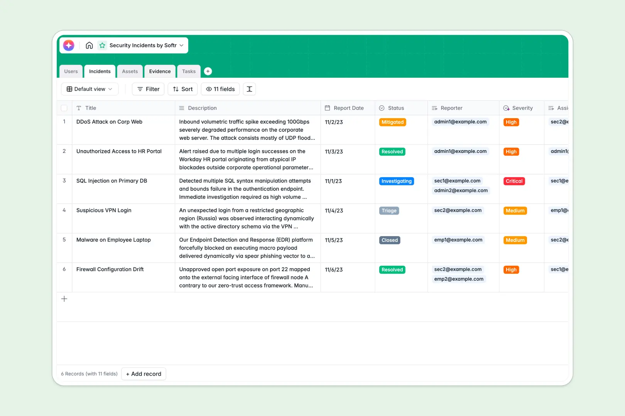The image size is (625, 416).
Task: Open hidden fields via 11 fields eye button
Action: (220, 89)
